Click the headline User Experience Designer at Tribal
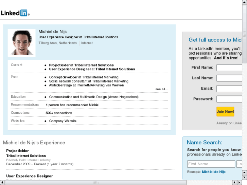Viewport: 247px width, 185px height. (x=78, y=37)
